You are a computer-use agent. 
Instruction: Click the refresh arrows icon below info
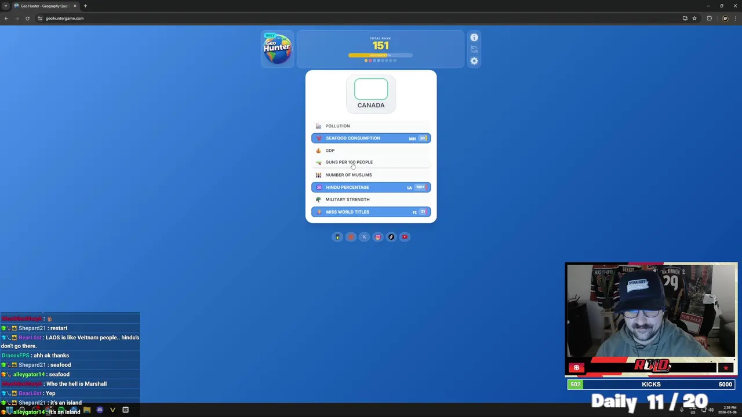[474, 49]
